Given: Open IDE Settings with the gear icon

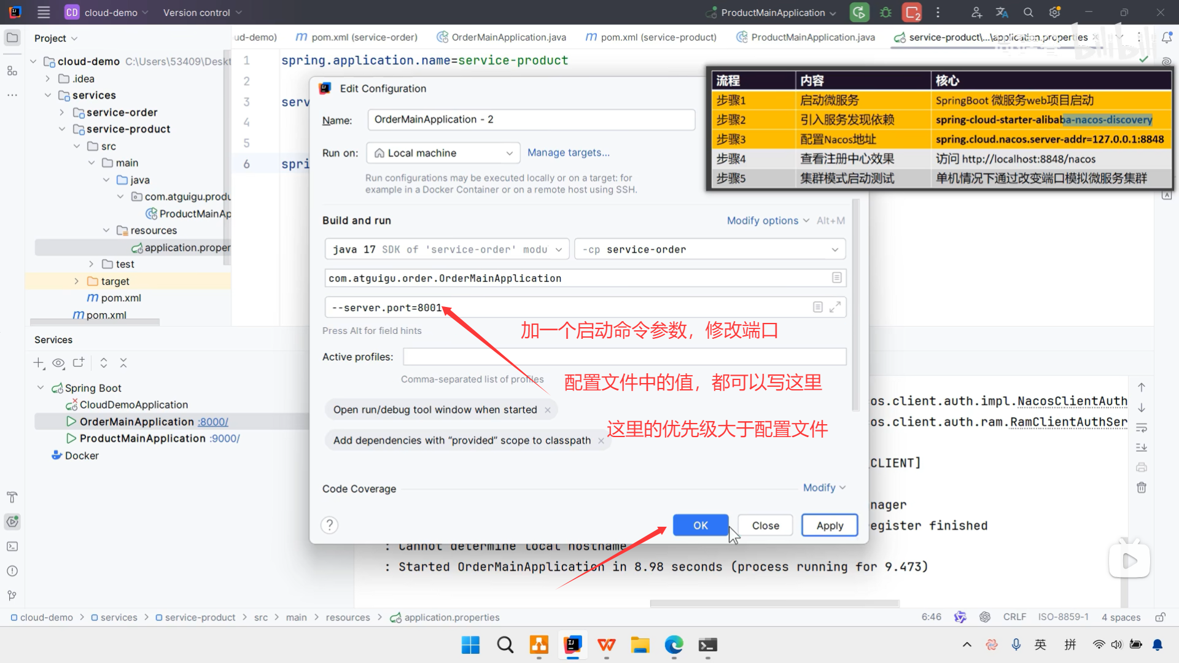Looking at the screenshot, I should [1054, 12].
